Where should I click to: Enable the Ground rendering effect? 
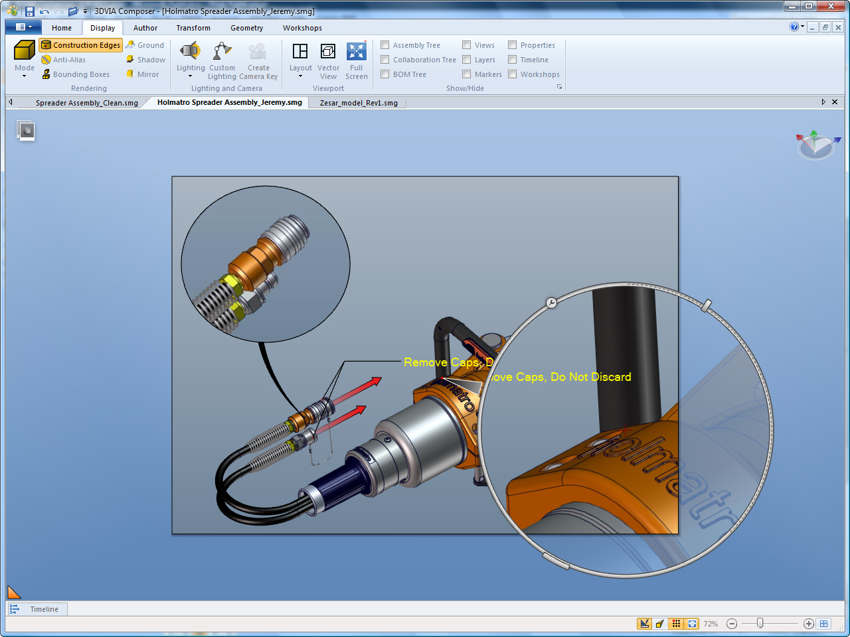coord(145,45)
